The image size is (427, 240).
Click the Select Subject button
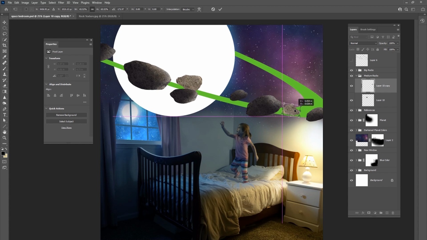66,121
